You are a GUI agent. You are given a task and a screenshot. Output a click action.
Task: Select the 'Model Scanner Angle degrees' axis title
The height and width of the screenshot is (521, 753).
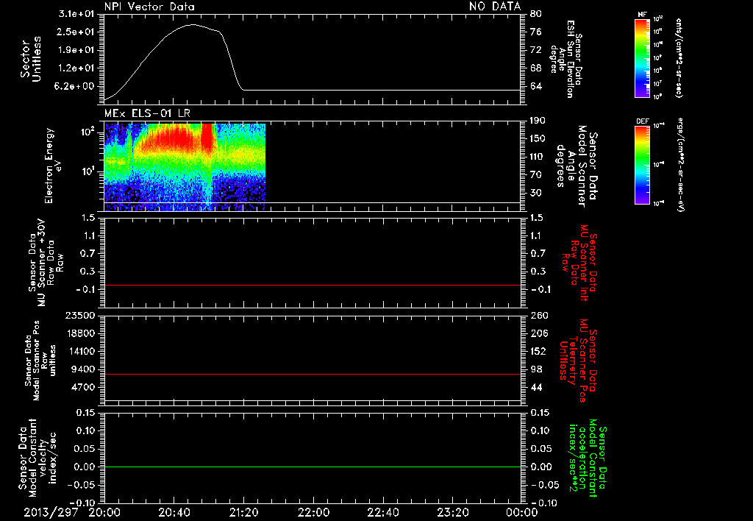(577, 166)
